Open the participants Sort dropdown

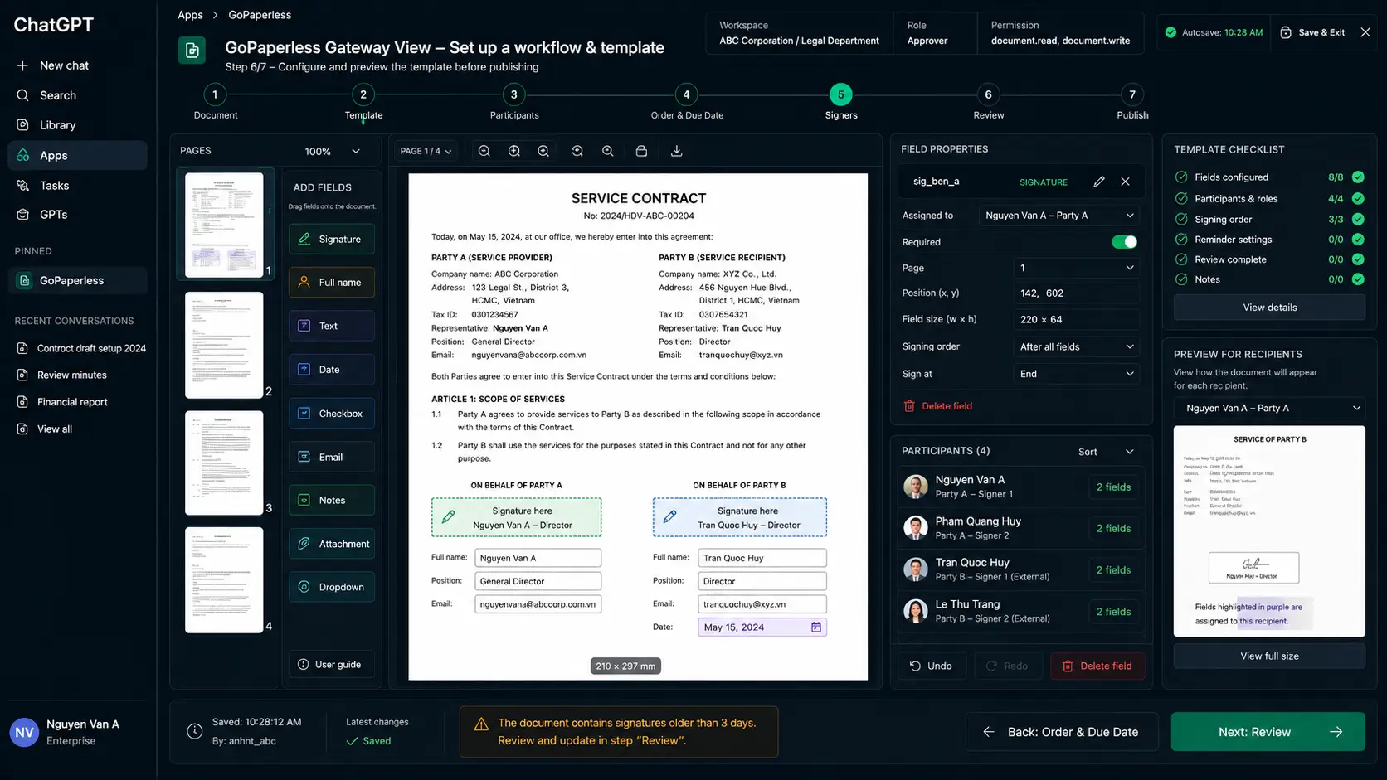[1106, 452]
